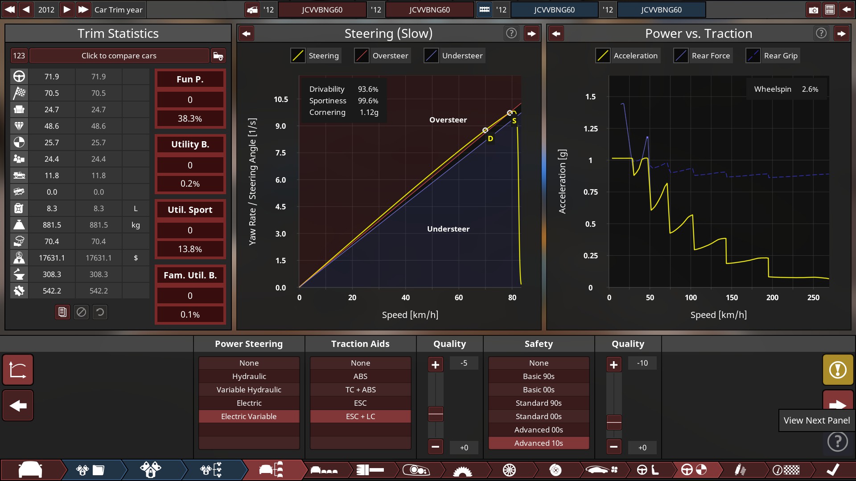Open the car model tab icon

coord(30,470)
